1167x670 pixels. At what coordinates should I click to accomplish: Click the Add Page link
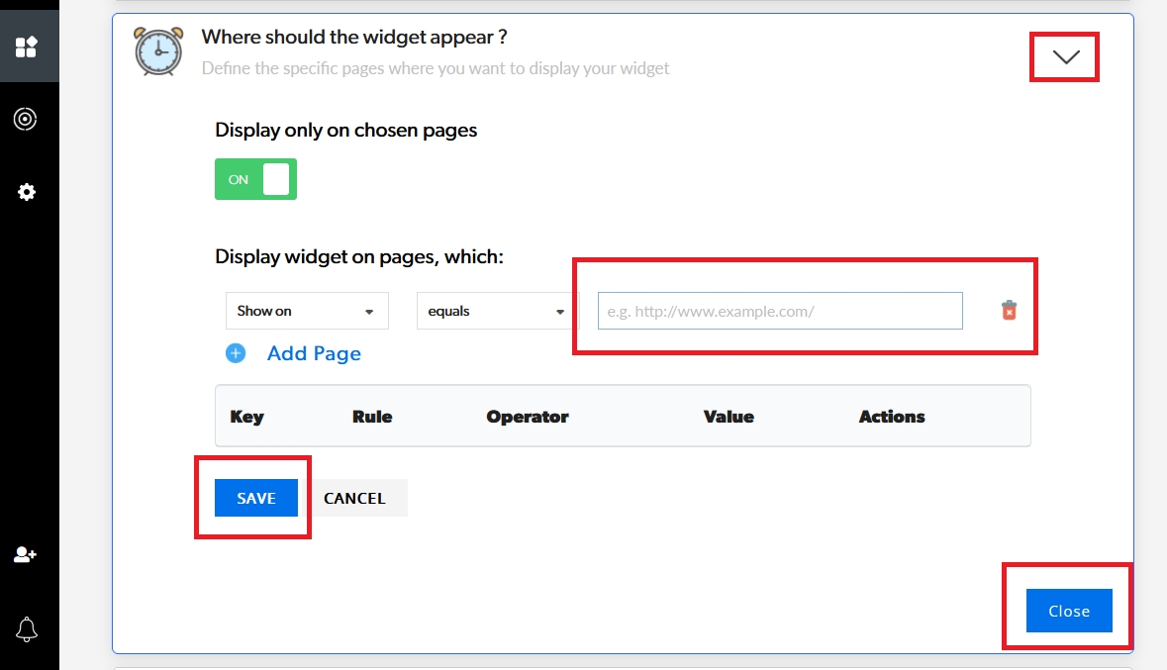point(314,353)
